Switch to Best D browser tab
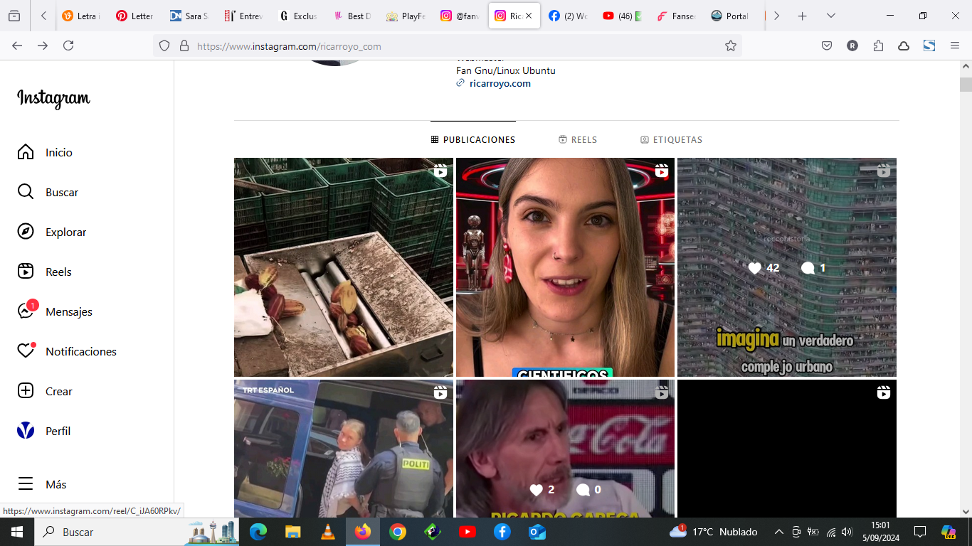Screen dimensions: 972x546 (x=352, y=16)
